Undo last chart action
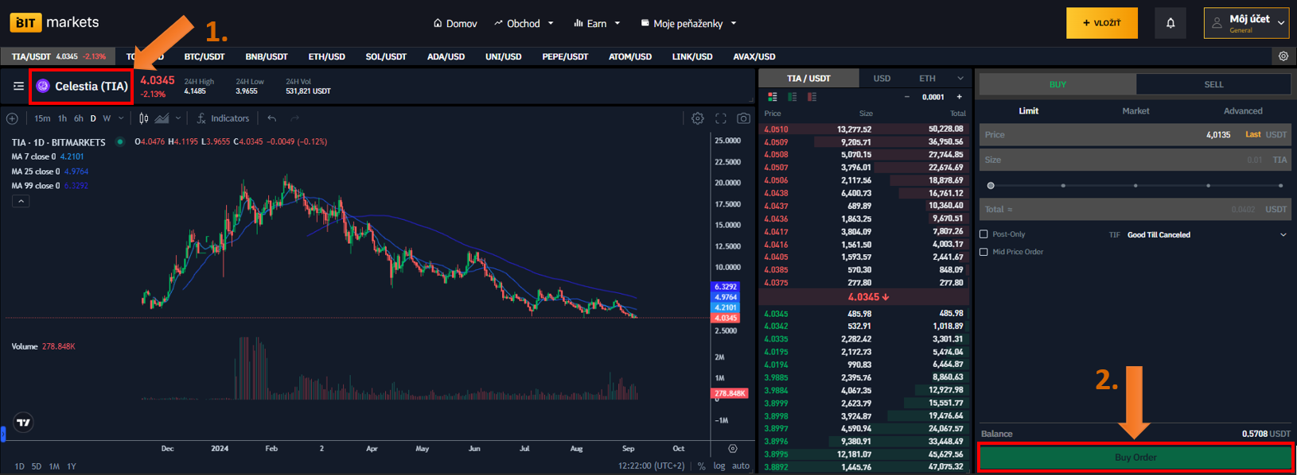Viewport: 1297px width, 475px height. (272, 118)
